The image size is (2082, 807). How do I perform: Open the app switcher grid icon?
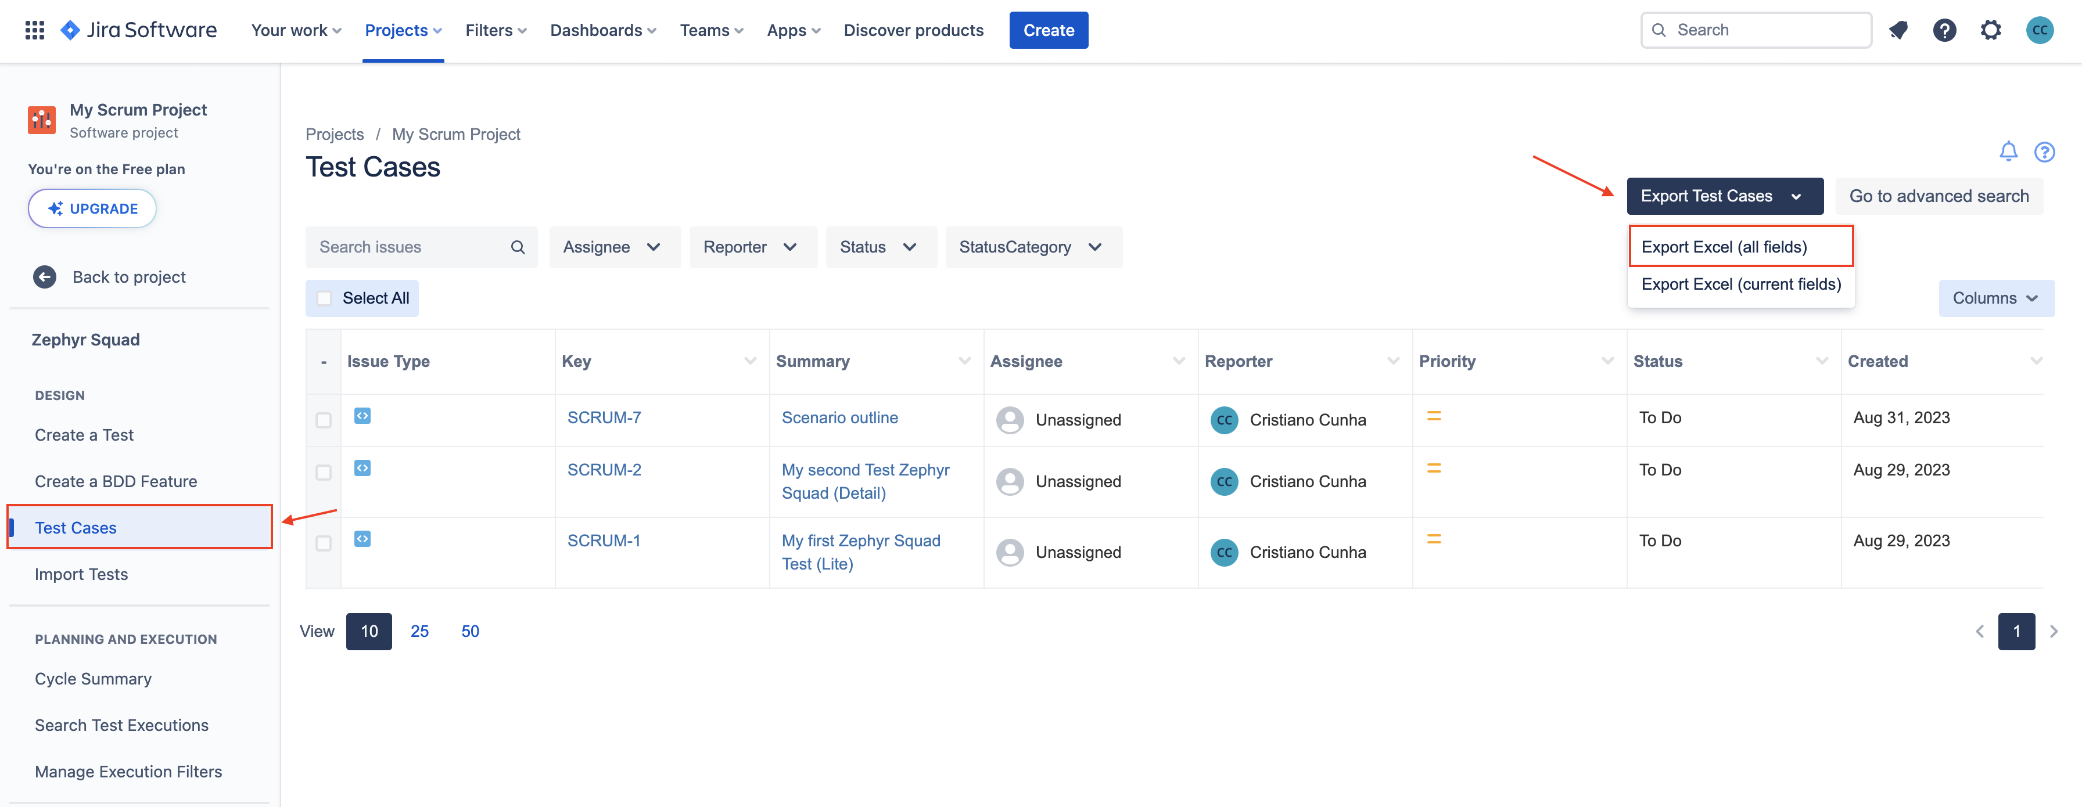[35, 30]
